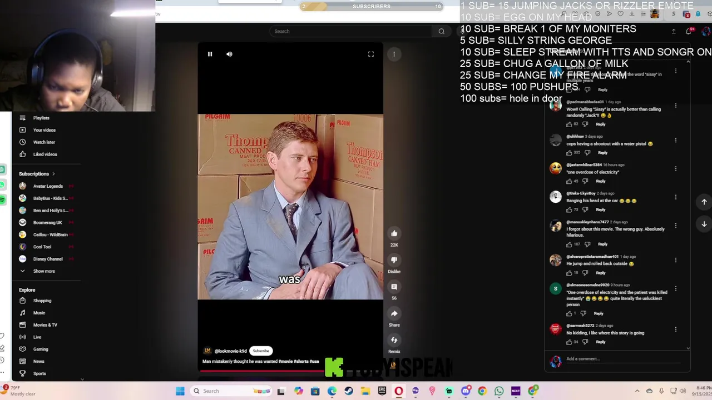Dislike 'Banging his head at the car' comment
This screenshot has width=712, height=400.
click(585, 209)
